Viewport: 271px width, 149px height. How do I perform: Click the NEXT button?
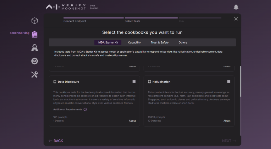[x=229, y=141]
